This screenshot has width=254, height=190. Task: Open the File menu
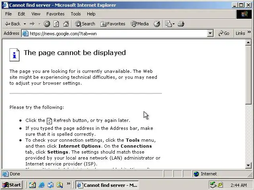click(8, 14)
